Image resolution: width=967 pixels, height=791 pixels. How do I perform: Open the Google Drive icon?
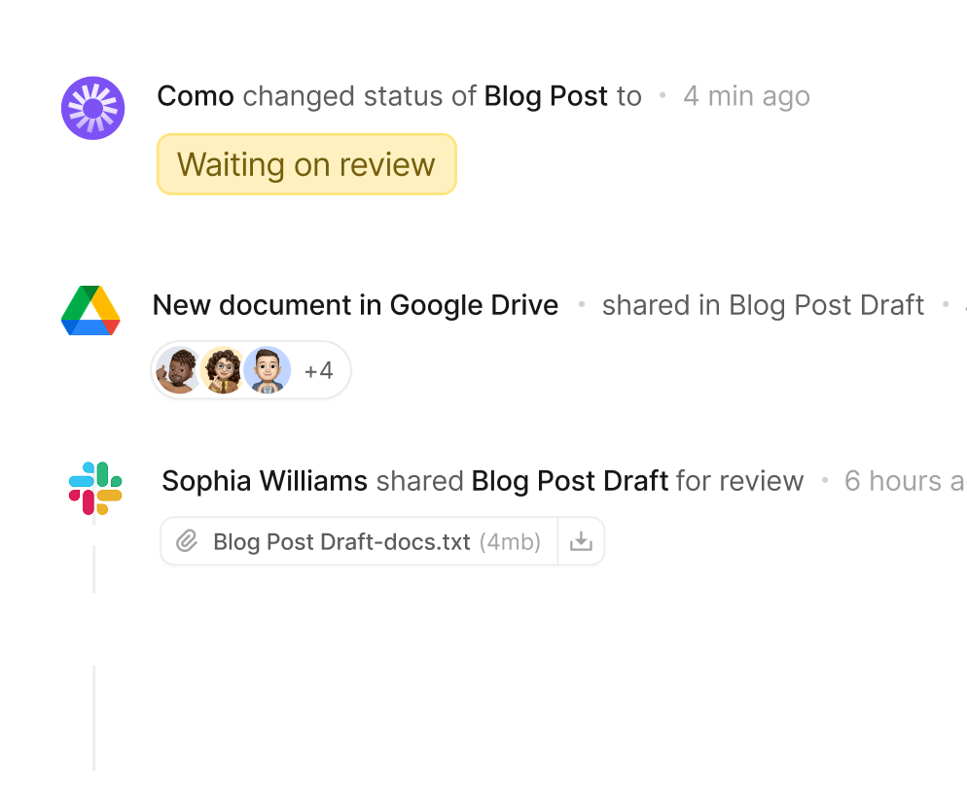coord(90,310)
